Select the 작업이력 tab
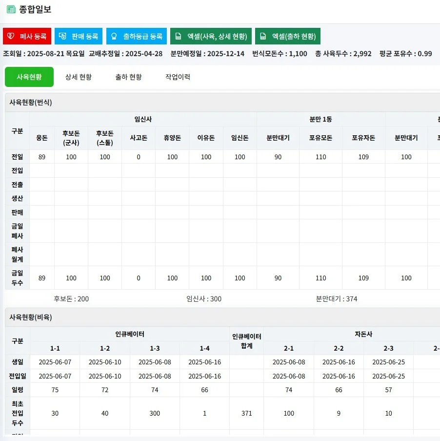This screenshot has height=441, width=440. [x=178, y=77]
